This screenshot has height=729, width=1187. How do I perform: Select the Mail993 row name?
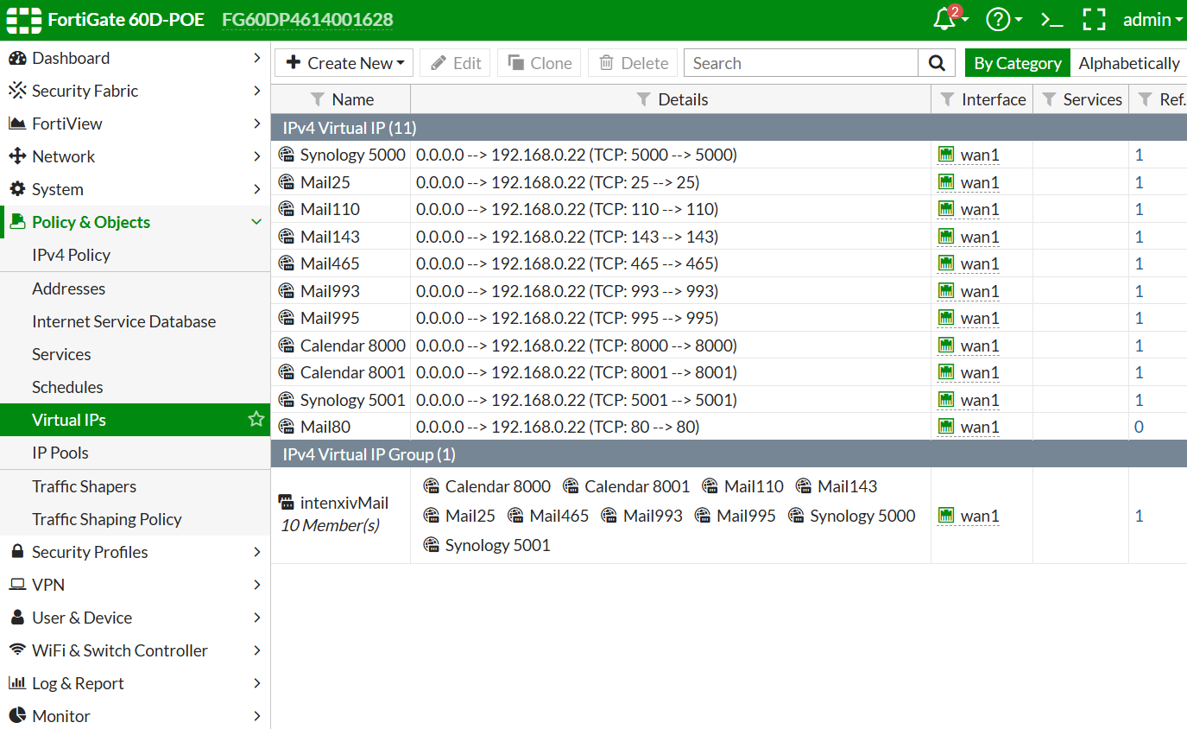[330, 291]
